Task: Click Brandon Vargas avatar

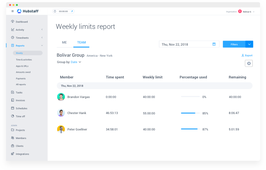Action: 61,97
